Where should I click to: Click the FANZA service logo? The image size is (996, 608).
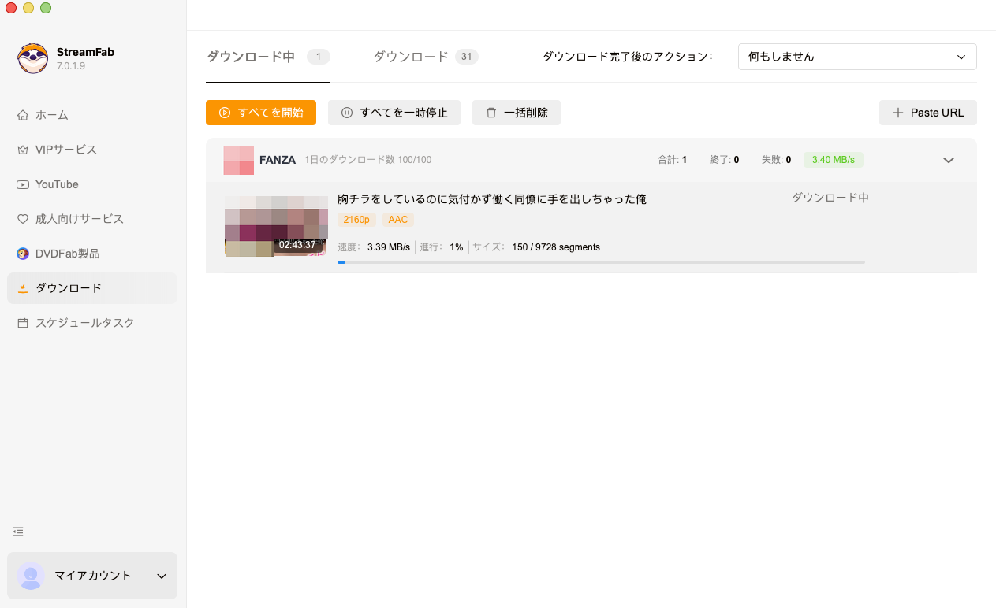[x=239, y=160]
